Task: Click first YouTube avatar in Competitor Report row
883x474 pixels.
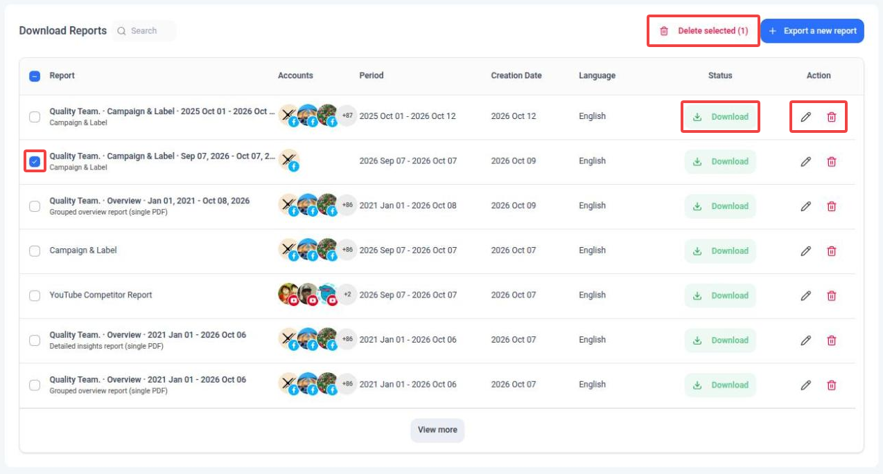Action: click(x=288, y=294)
